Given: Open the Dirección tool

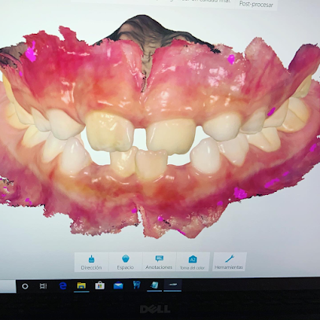Looking at the screenshot, I should click(x=91, y=262).
